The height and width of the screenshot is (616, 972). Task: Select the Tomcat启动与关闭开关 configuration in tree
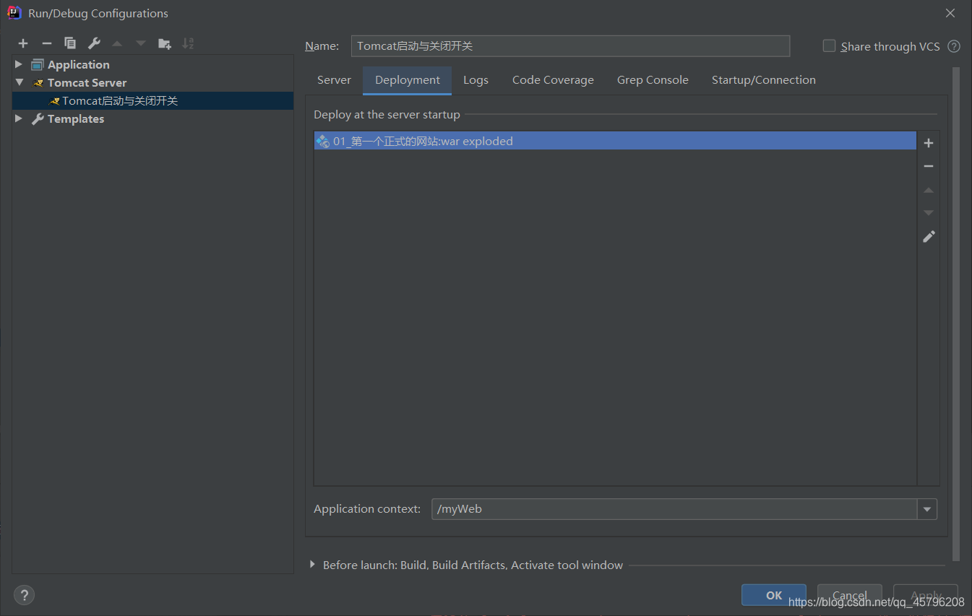coord(152,101)
